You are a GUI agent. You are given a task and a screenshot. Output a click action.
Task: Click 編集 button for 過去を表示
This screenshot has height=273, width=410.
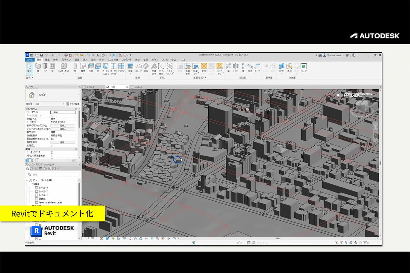(x=63, y=142)
